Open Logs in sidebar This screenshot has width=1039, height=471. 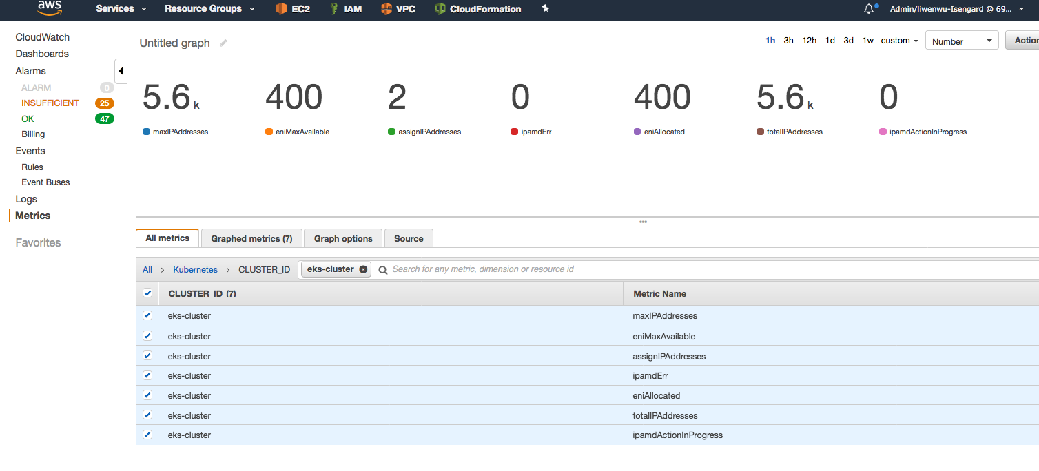[x=26, y=199]
